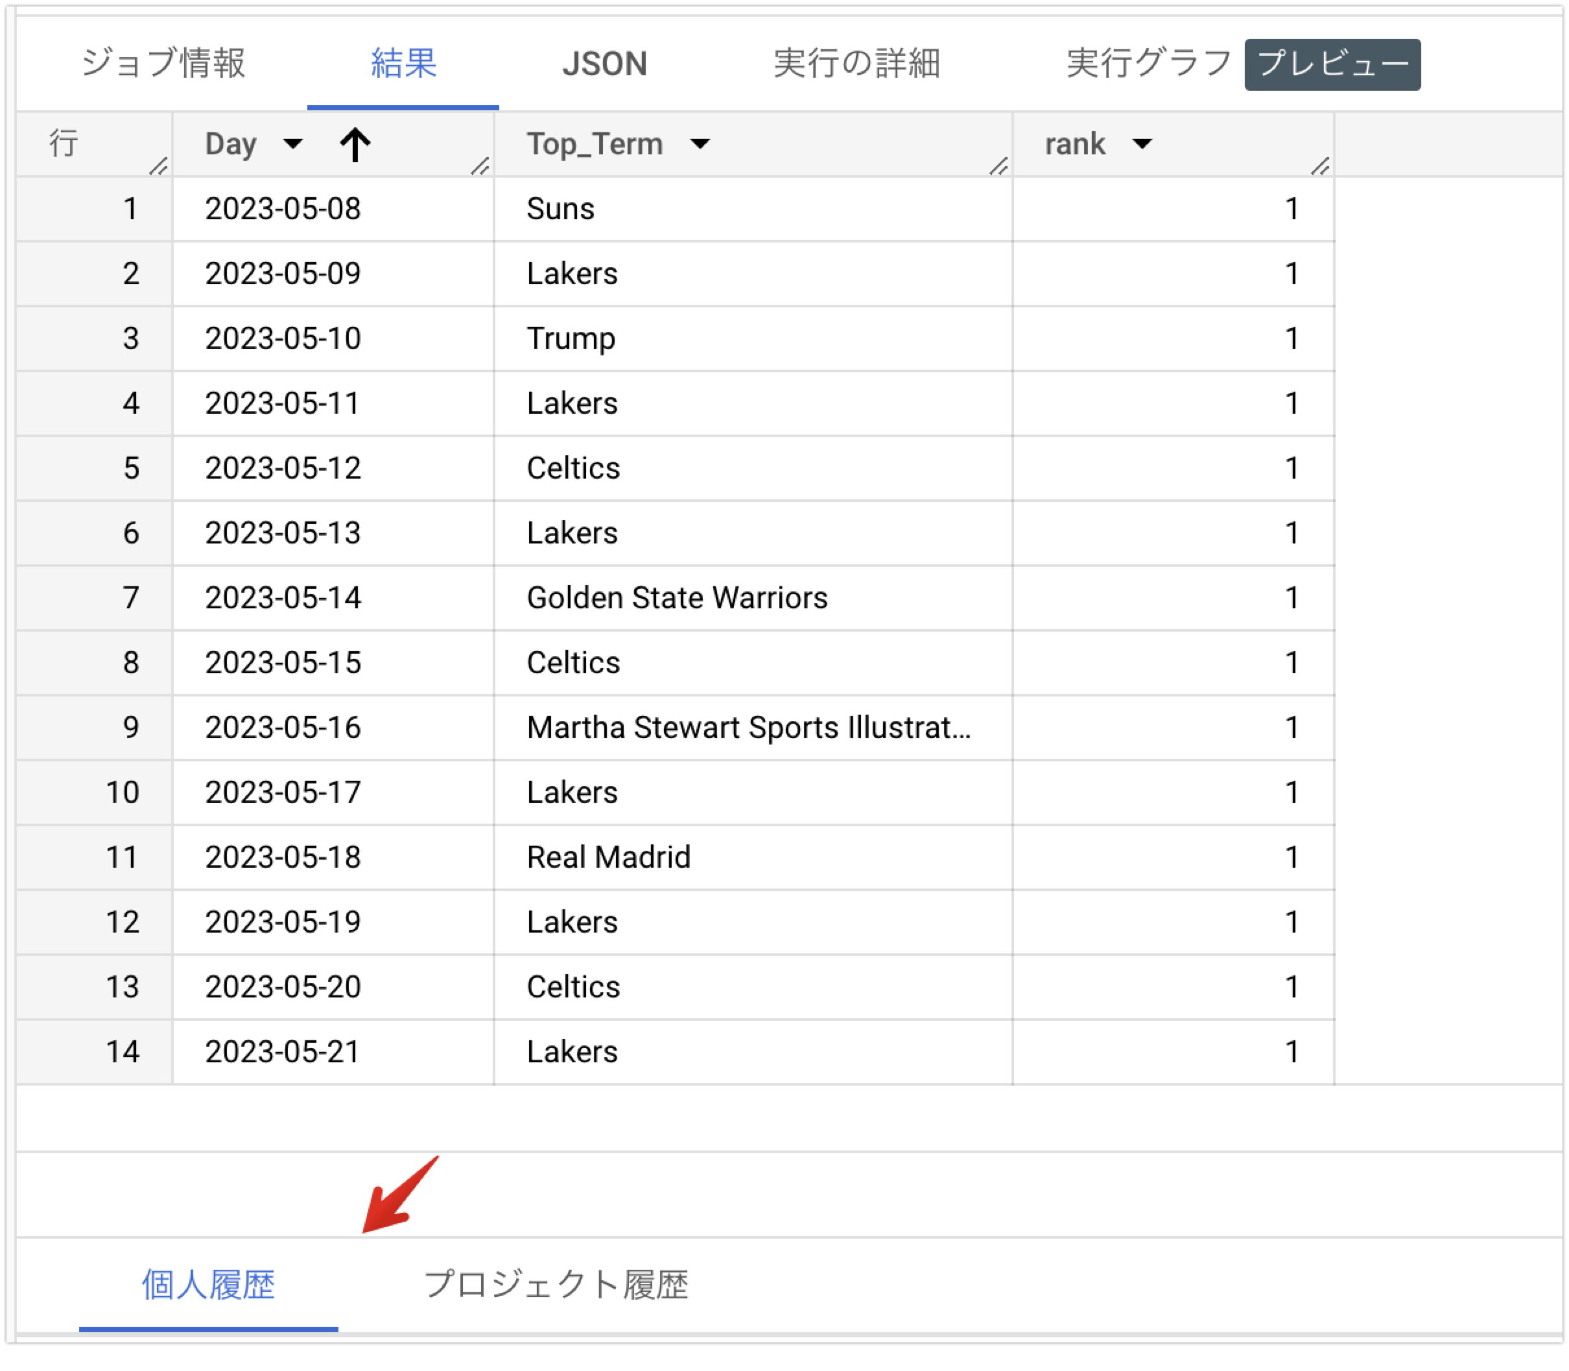Click the resize handle of the Top_Term column
Viewport: 1569px width, 1371px height.
coord(999,165)
